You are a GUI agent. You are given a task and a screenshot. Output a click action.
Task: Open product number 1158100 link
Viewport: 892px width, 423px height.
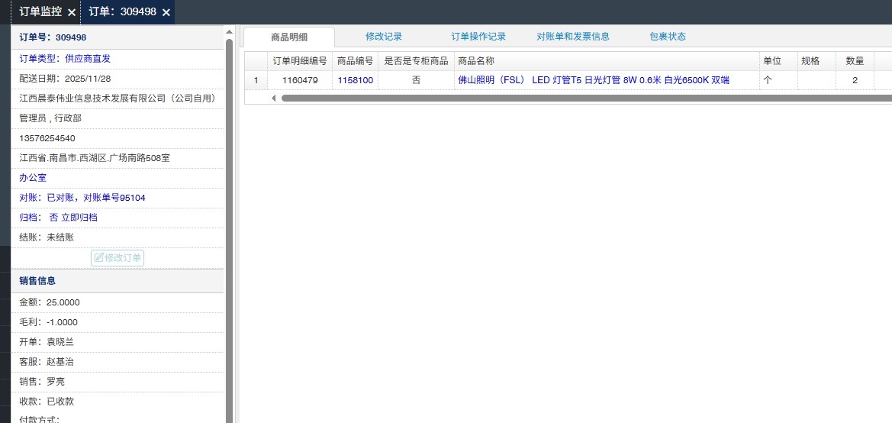point(355,80)
